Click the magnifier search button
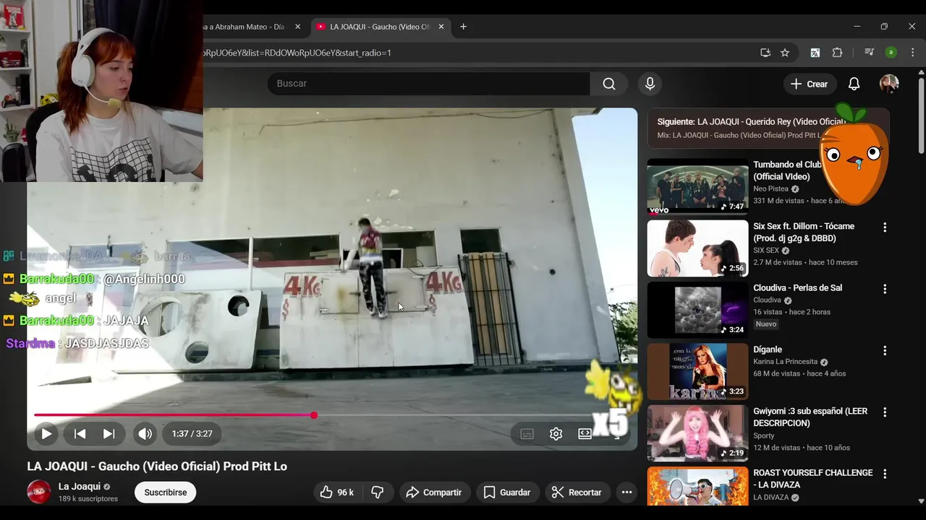 point(609,84)
